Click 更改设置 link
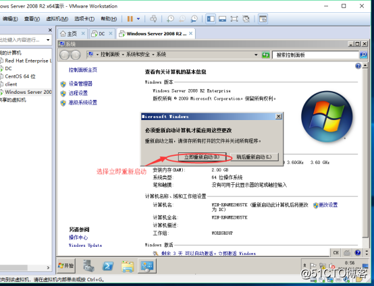 pos(328,205)
